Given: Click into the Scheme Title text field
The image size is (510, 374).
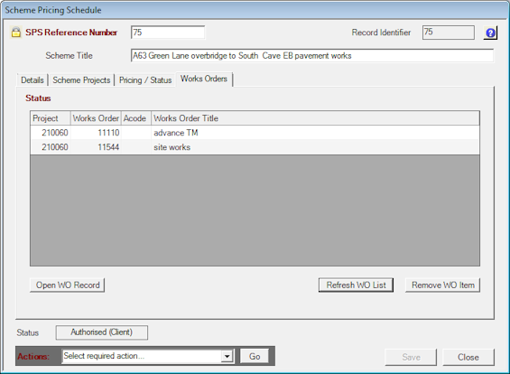Looking at the screenshot, I should tap(312, 56).
